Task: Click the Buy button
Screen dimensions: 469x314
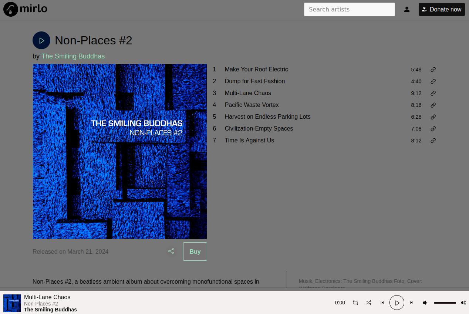Action: point(195,251)
